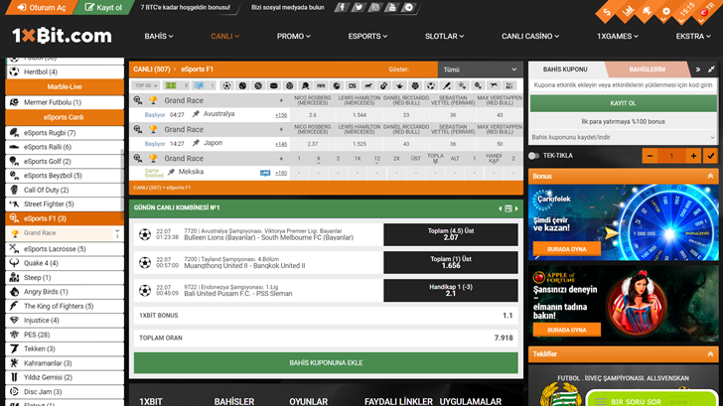This screenshot has width=723, height=406.
Task: Expand the Grand Race sidebar sub-item arrow
Action: (x=117, y=231)
